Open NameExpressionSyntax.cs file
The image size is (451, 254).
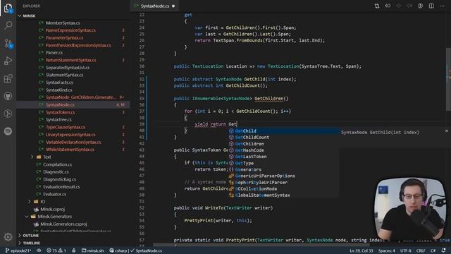tap(70, 30)
